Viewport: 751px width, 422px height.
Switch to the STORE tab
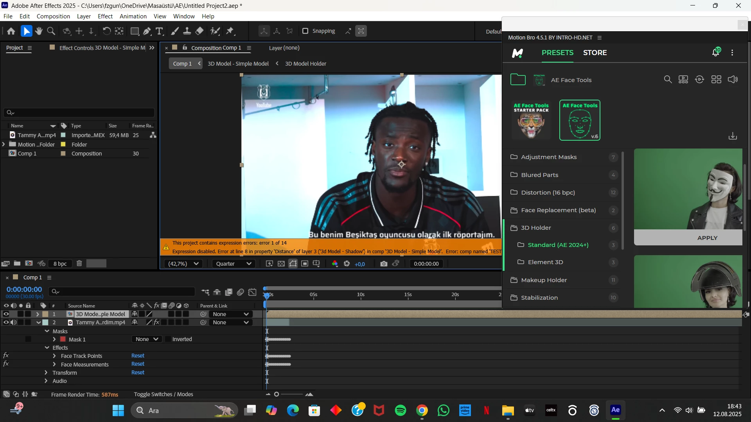(595, 53)
